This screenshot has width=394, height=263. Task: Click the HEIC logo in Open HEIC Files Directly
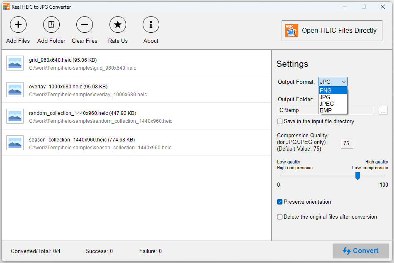292,30
